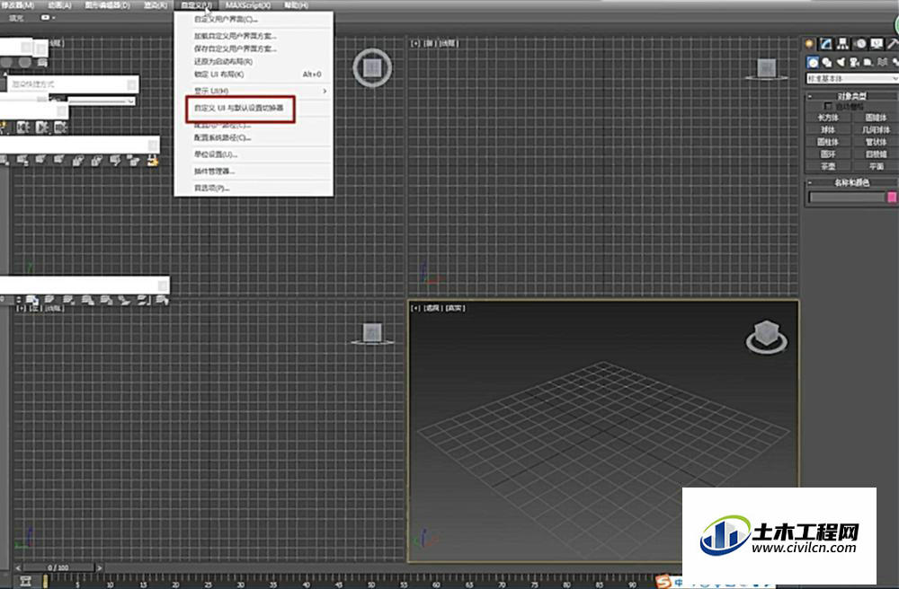899x589 pixels.
Task: Open the pink object color swatch
Action: pyautogui.click(x=892, y=197)
